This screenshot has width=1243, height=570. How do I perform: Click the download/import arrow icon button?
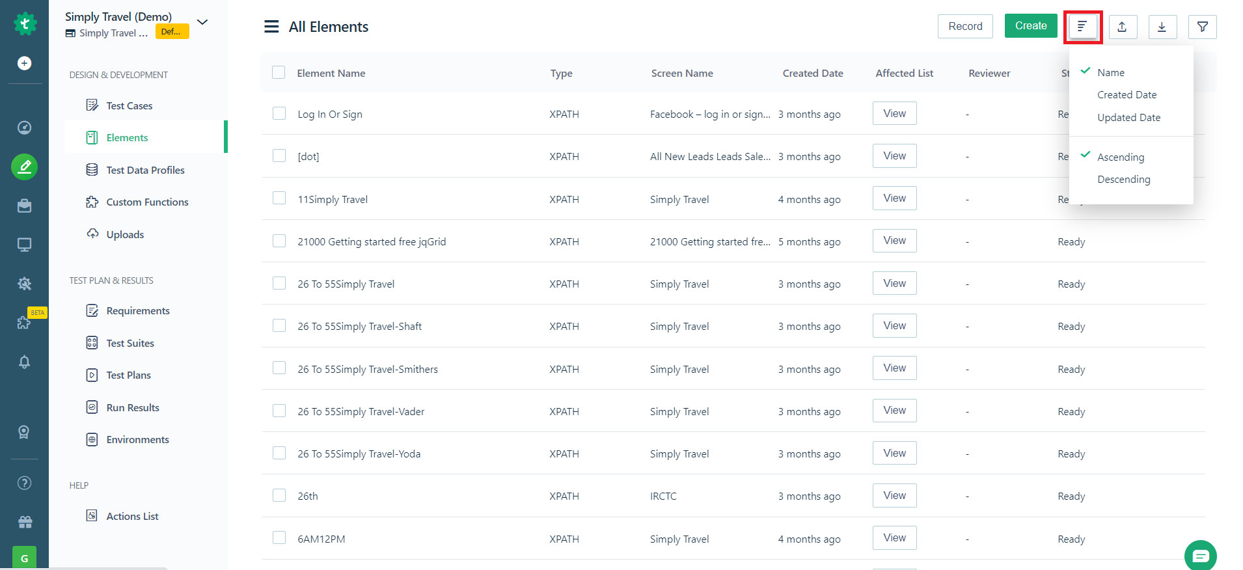click(x=1162, y=27)
